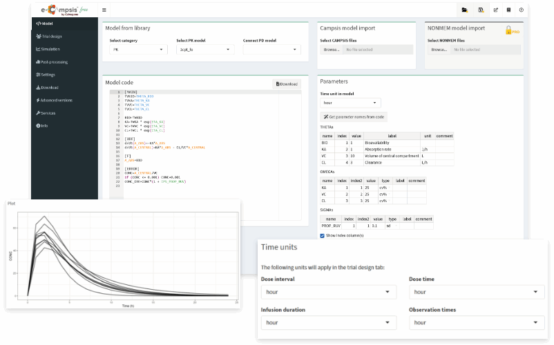
Task: Open the Select category dropdown
Action: click(138, 50)
